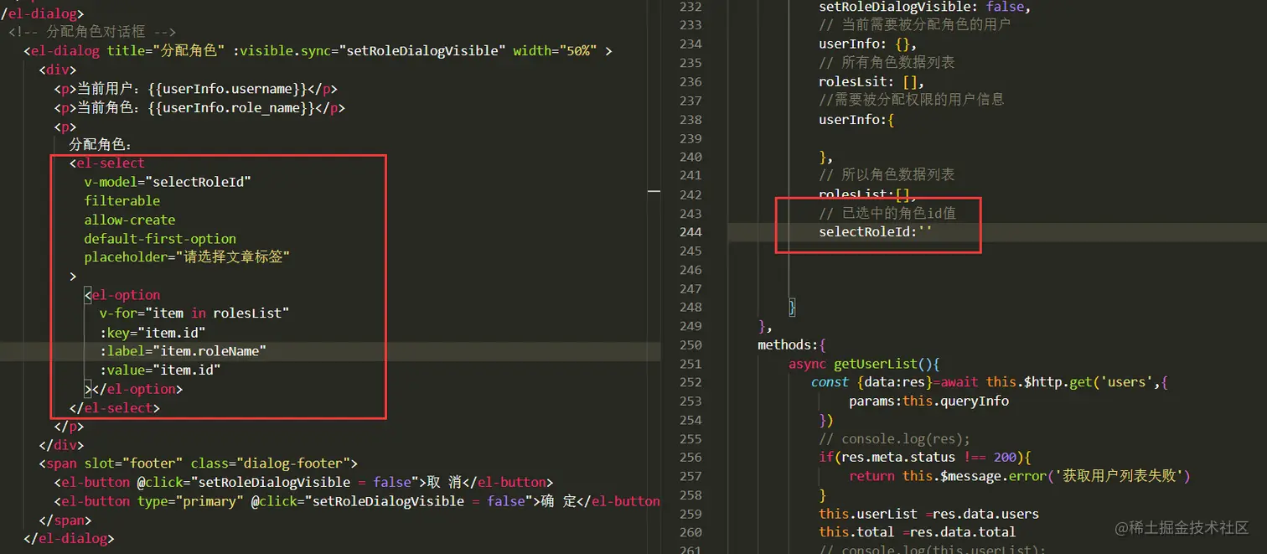Click line number 261 in the gutter

(x=690, y=550)
